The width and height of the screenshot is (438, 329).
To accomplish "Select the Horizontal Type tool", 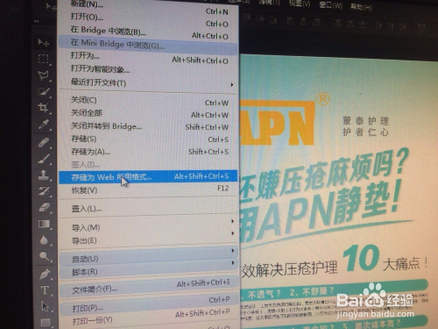I will pos(45,290).
